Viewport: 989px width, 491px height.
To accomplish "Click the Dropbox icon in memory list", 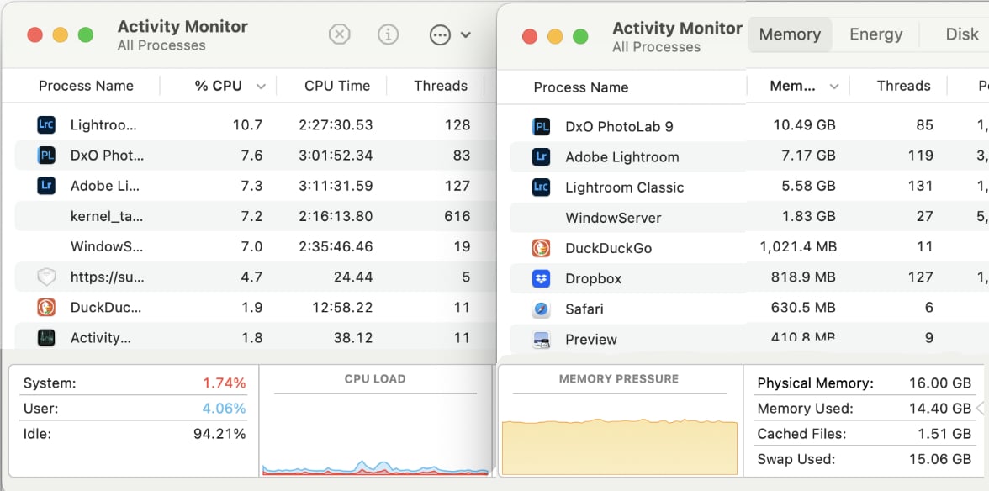I will click(542, 278).
